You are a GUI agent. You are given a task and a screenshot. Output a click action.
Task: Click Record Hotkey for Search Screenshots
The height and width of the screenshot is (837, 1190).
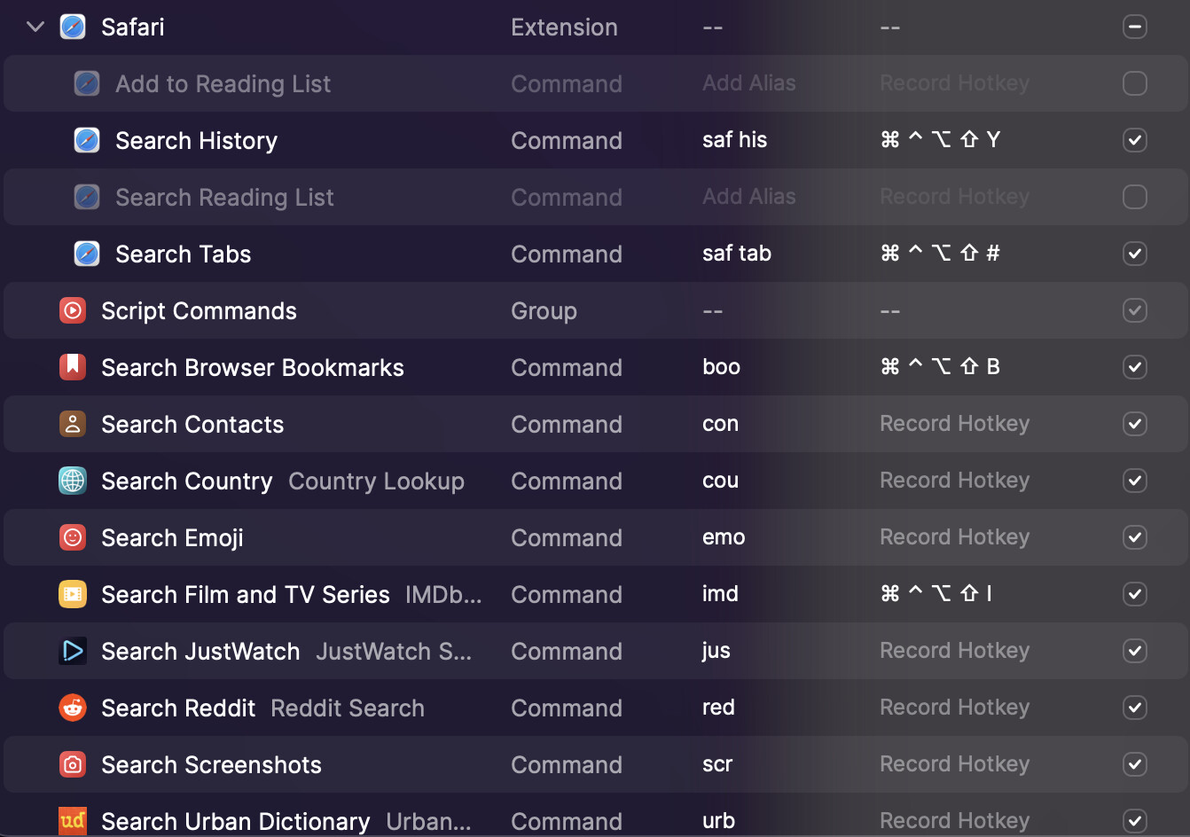coord(954,764)
